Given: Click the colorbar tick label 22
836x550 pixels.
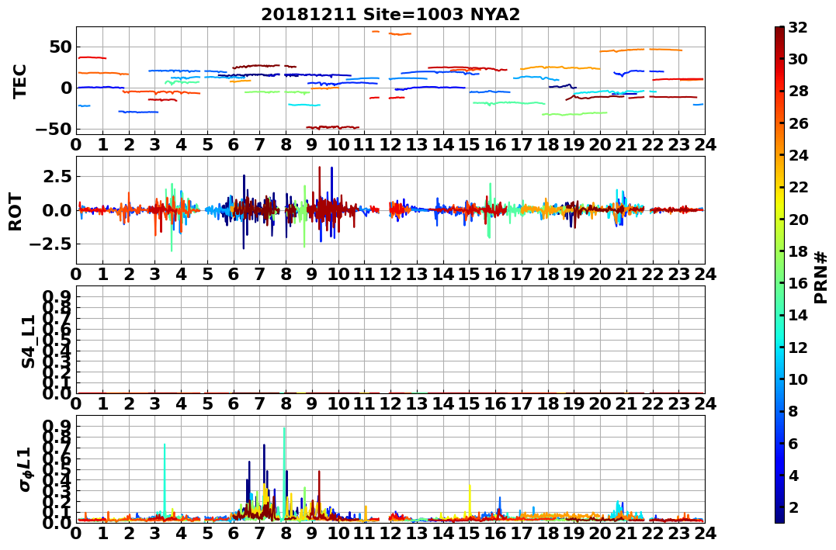Looking at the screenshot, I should (798, 187).
